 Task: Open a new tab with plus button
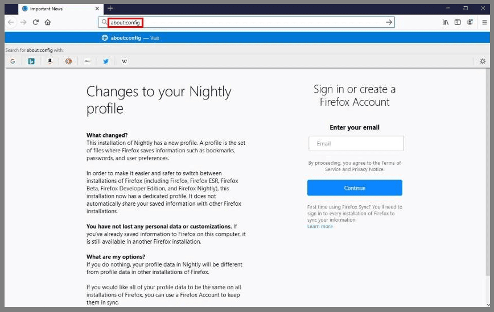click(x=110, y=9)
